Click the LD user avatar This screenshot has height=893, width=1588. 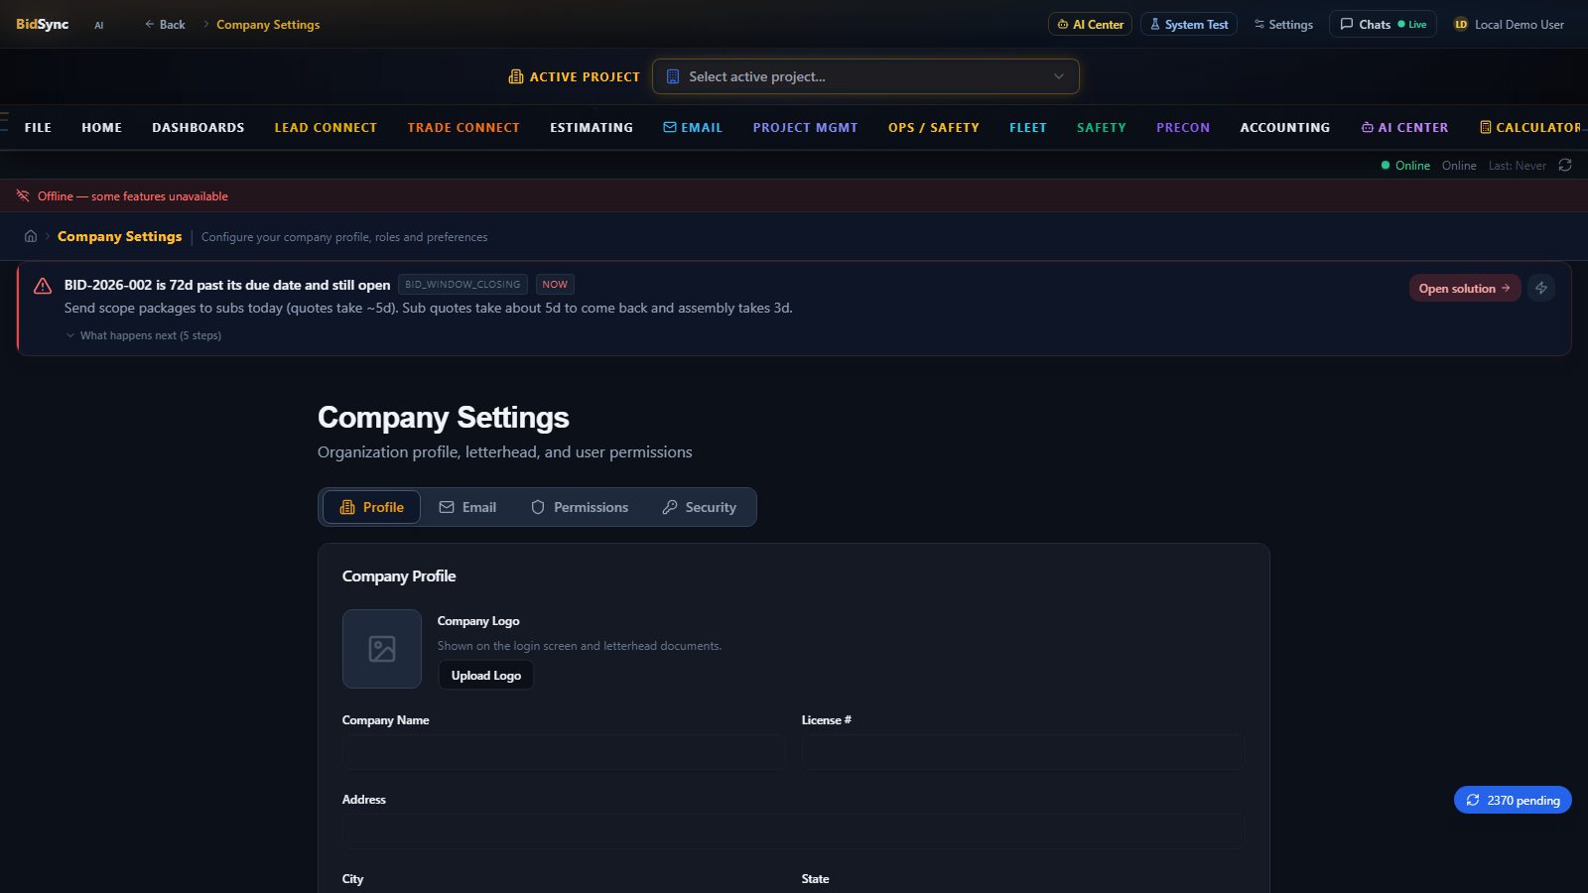[x=1461, y=24]
